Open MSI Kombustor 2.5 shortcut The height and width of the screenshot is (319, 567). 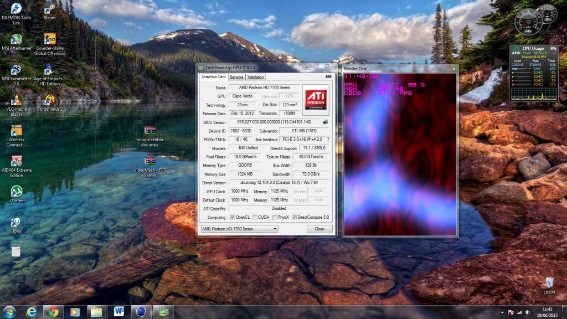click(16, 75)
